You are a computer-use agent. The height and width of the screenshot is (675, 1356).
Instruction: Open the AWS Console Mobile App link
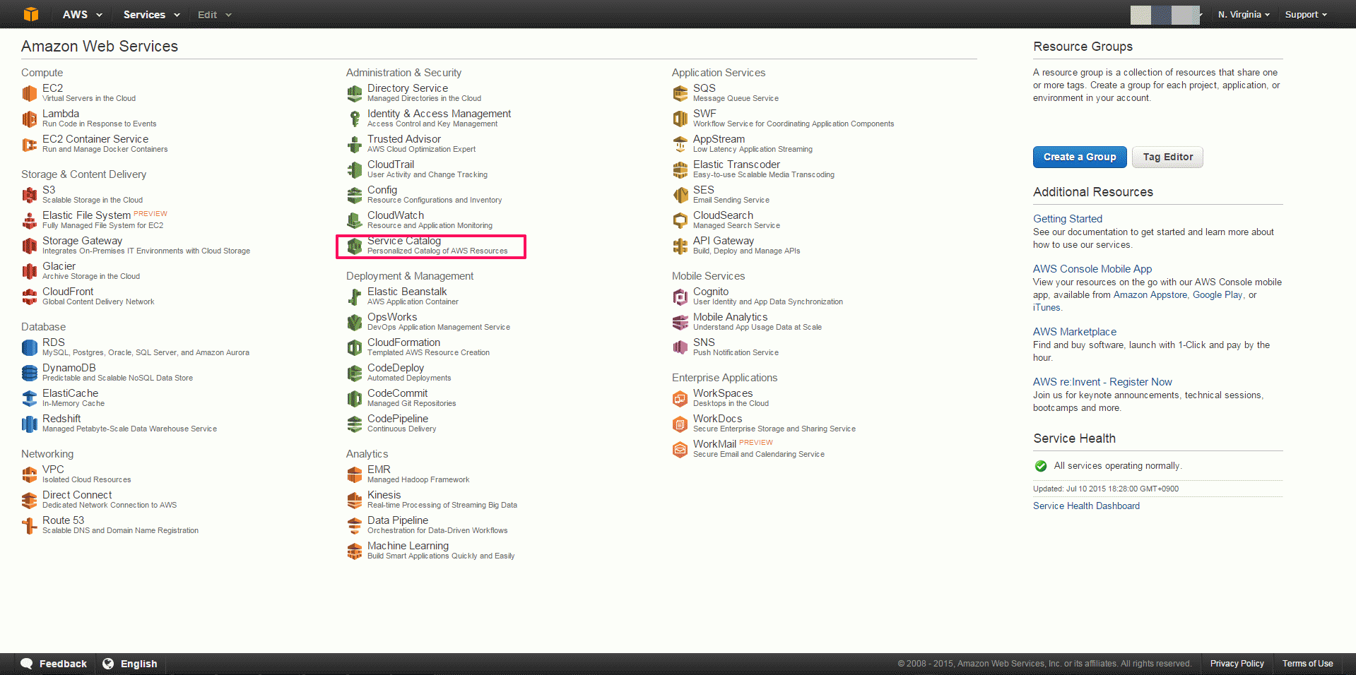tap(1092, 269)
